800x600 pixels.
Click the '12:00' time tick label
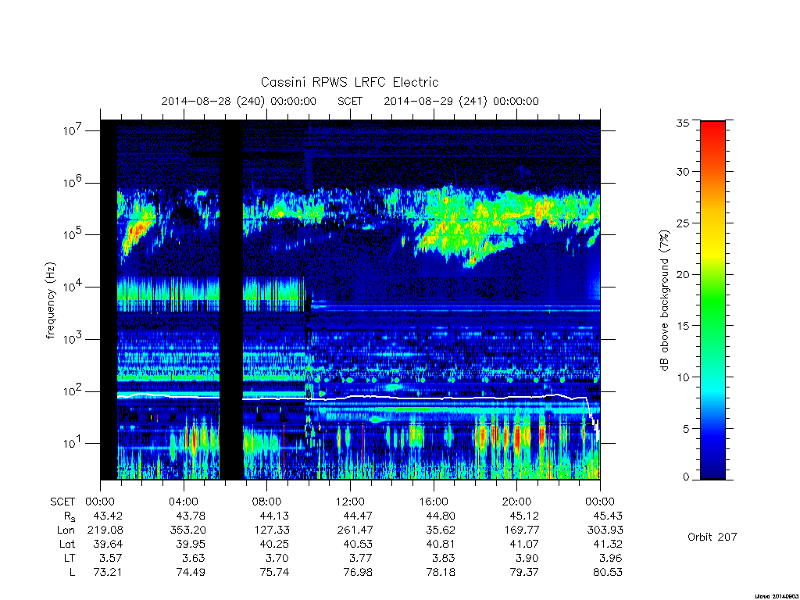coord(350,502)
